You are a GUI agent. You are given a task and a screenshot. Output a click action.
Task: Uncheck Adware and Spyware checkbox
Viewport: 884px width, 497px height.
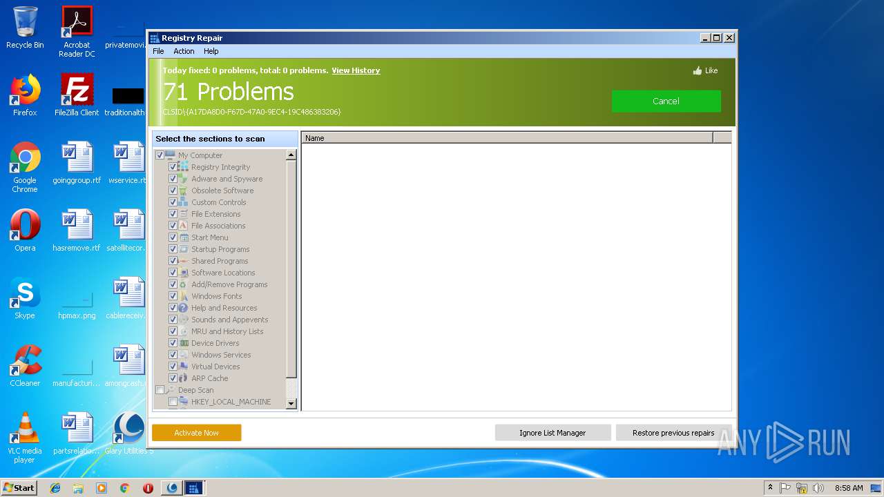173,179
